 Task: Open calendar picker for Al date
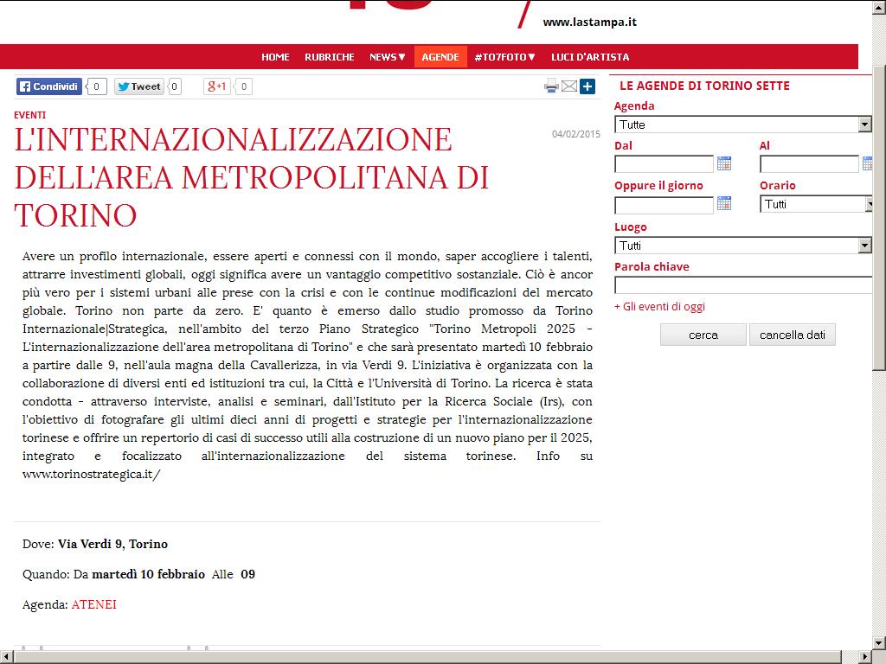click(868, 163)
